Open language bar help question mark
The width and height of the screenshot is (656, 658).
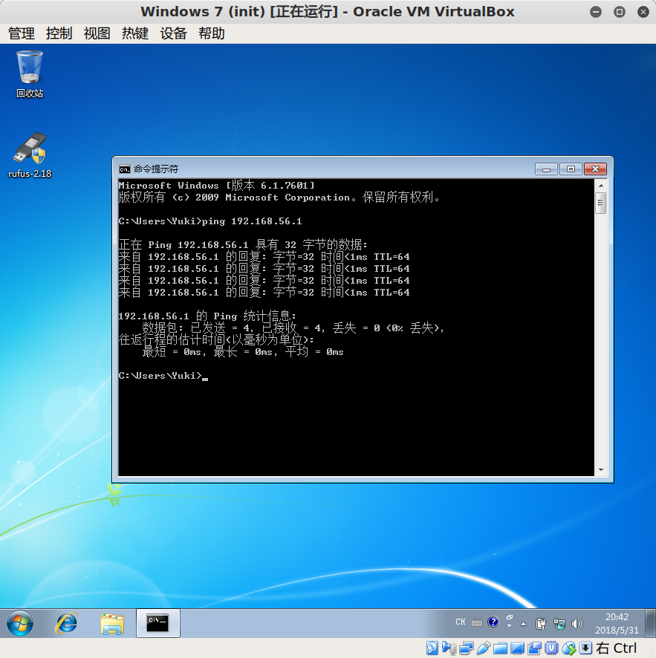click(x=493, y=622)
